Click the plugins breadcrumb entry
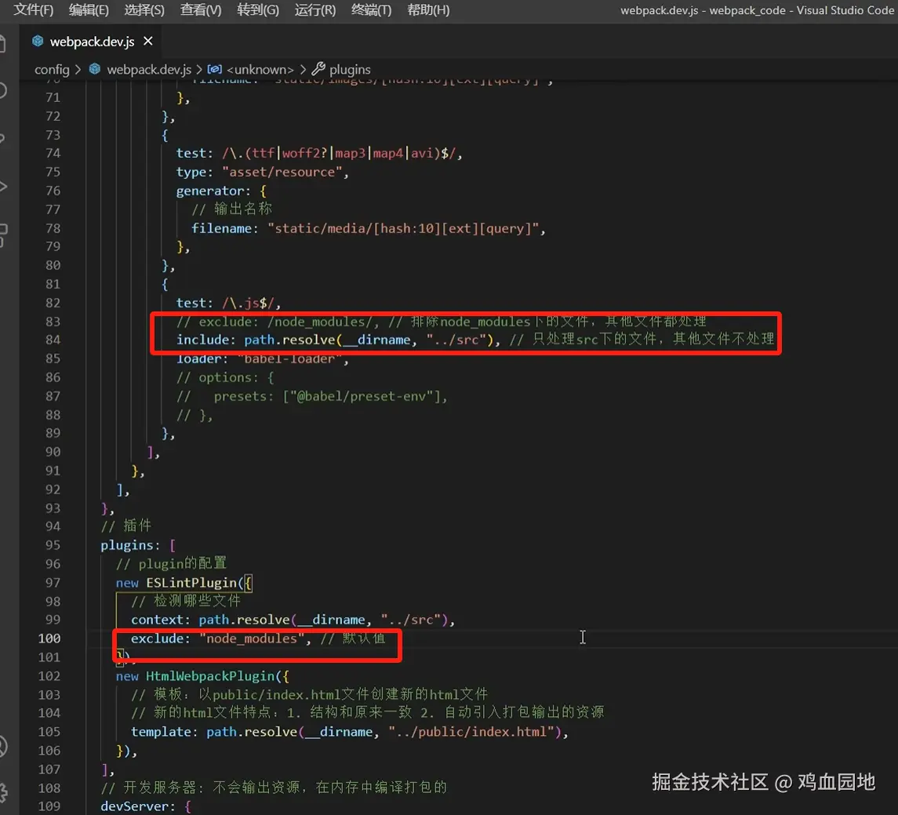The width and height of the screenshot is (898, 815). 350,69
